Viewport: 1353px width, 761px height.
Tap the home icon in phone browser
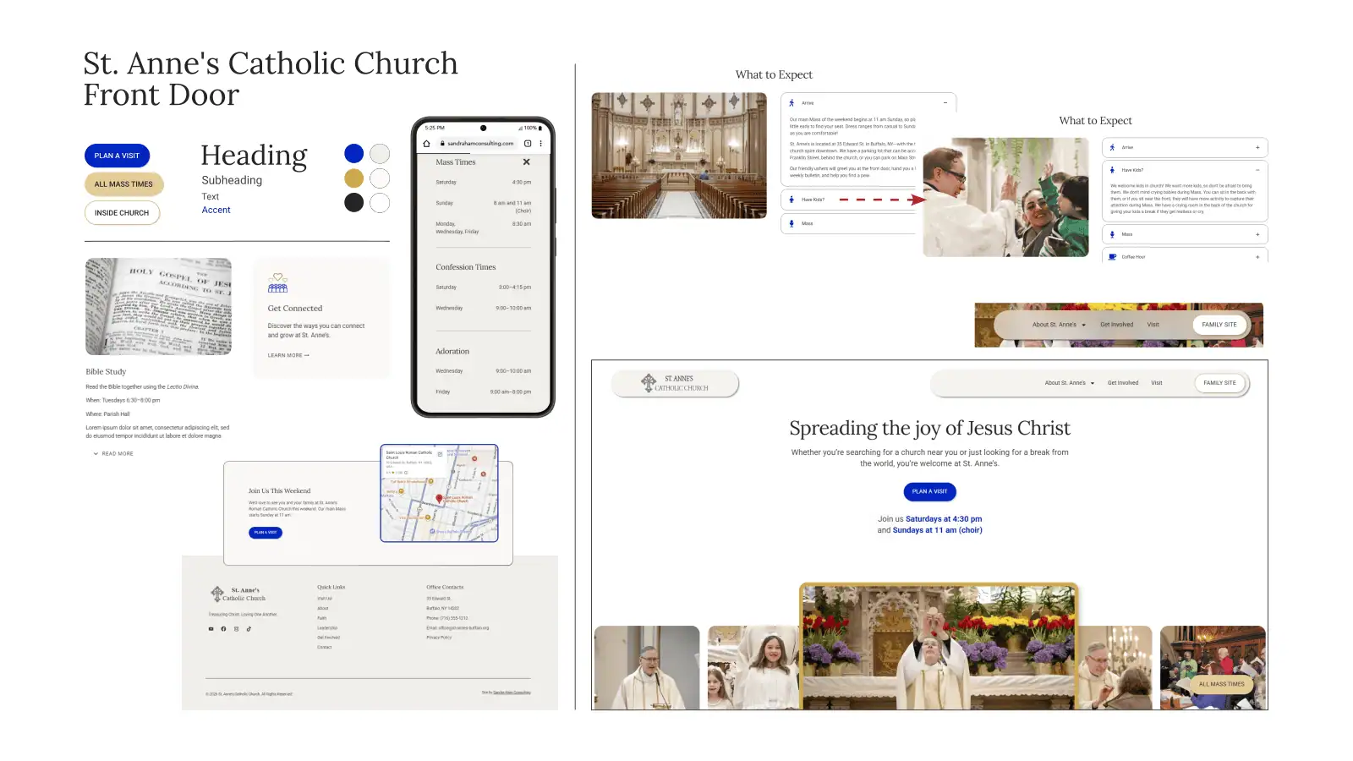coord(426,143)
